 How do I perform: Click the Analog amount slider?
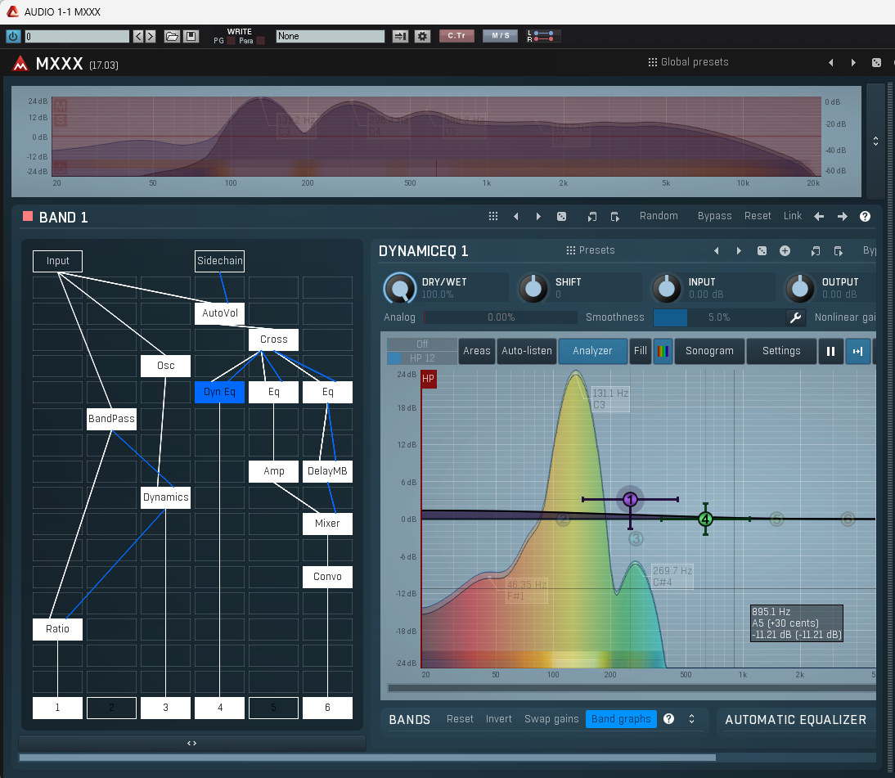[x=501, y=317]
